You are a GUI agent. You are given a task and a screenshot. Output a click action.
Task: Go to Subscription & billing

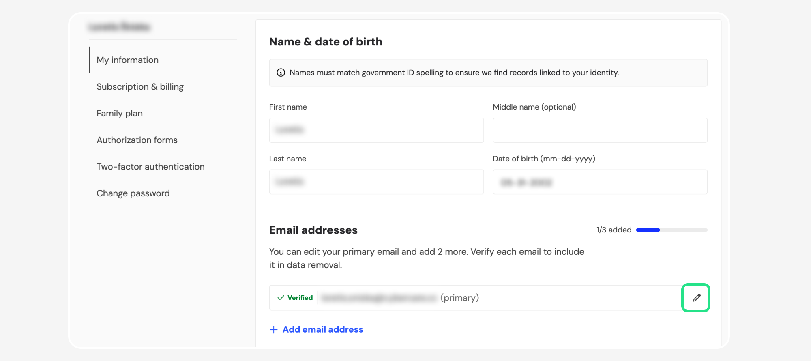point(140,87)
